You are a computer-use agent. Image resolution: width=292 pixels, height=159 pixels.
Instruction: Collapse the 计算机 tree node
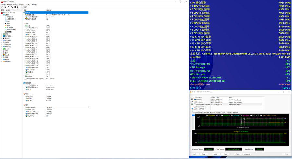click(2, 15)
